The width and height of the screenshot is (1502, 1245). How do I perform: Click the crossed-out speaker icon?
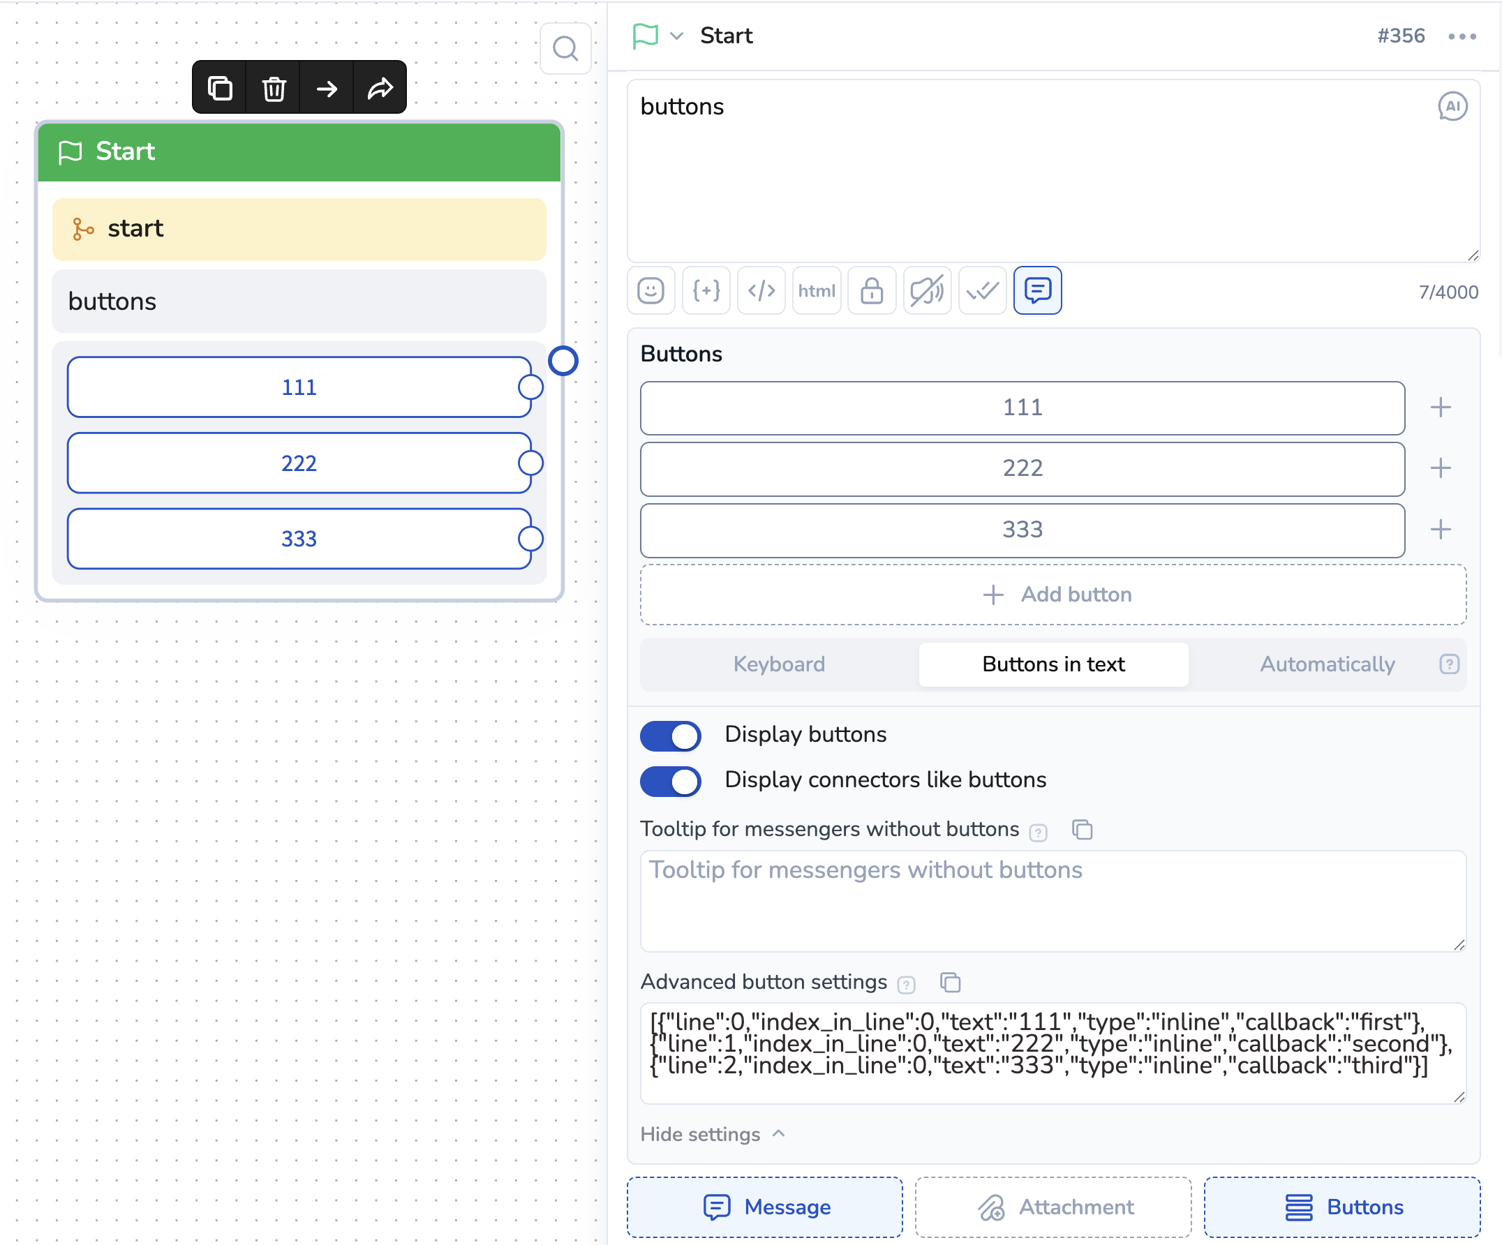tap(926, 290)
